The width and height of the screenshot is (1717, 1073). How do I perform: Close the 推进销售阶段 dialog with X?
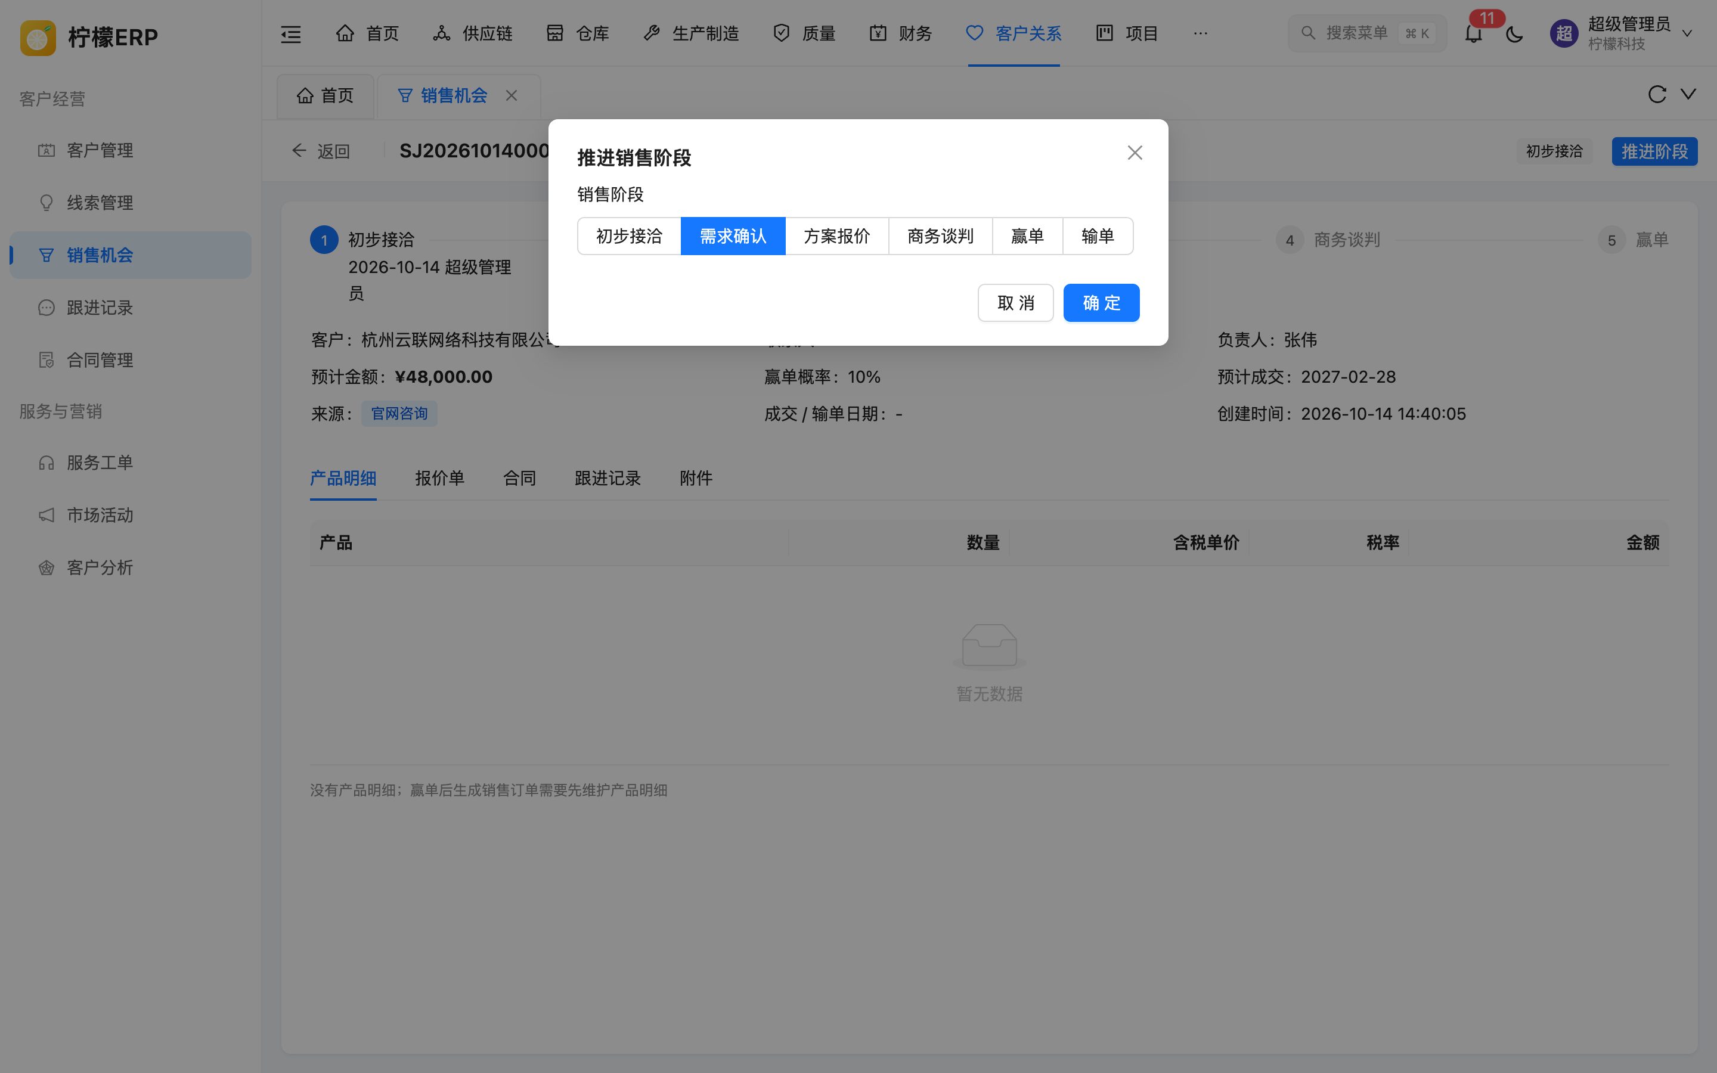(1135, 153)
